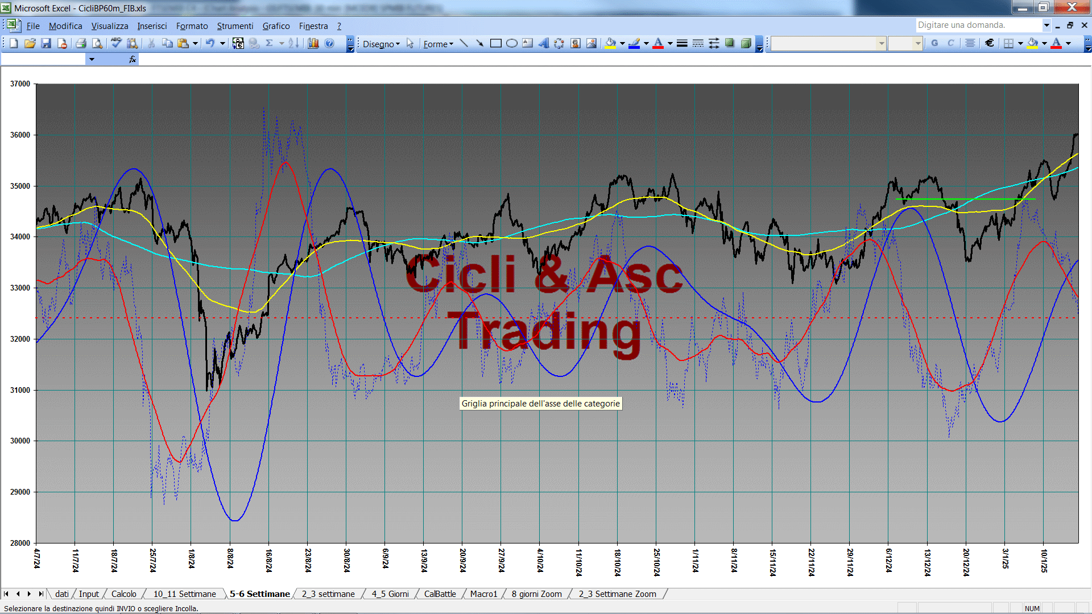Save the workbook with the floppy icon
1092x614 pixels.
[46, 44]
